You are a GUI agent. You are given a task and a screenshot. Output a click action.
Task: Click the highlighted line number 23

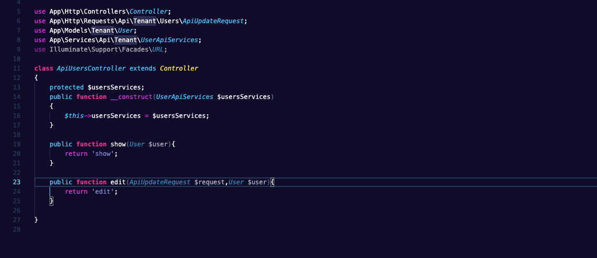click(x=16, y=182)
